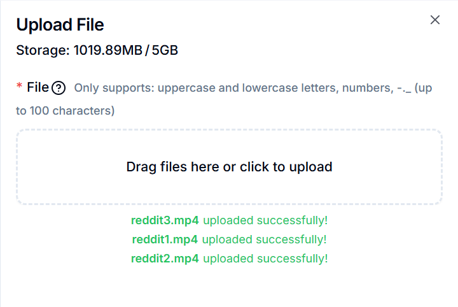Click the word "upload" in the drop zone
Viewport: 458px width, 307px height.
[x=311, y=167]
